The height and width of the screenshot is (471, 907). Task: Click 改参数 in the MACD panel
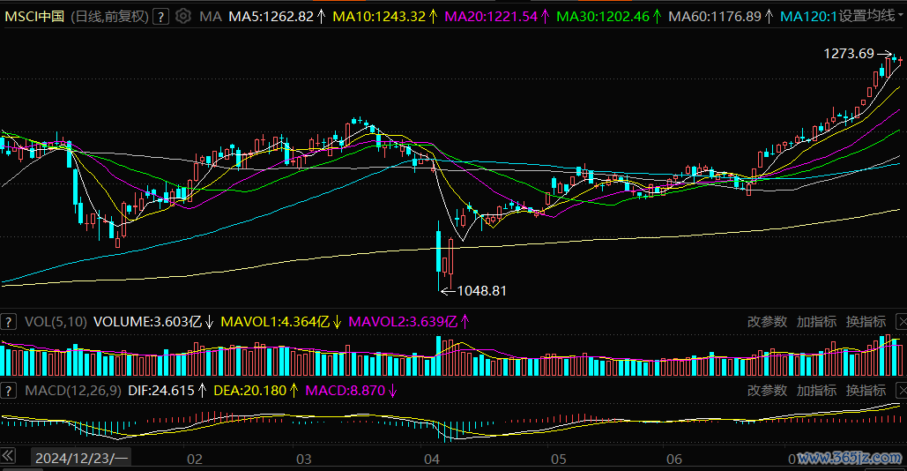point(767,390)
